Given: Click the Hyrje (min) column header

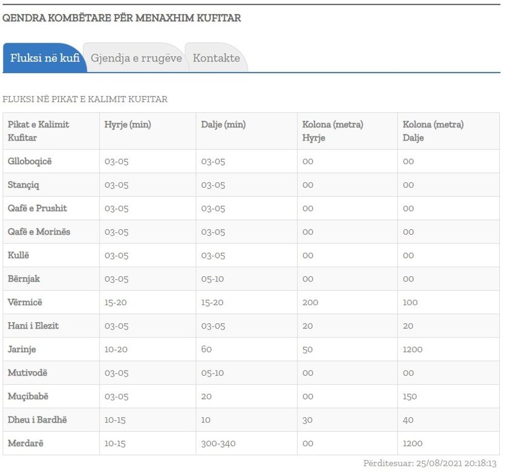Looking at the screenshot, I should pos(128,125).
